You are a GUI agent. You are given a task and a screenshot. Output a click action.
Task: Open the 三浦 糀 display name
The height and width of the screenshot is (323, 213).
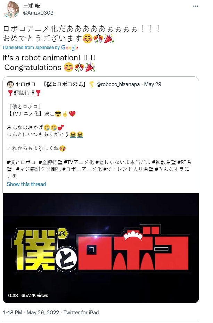point(31,6)
